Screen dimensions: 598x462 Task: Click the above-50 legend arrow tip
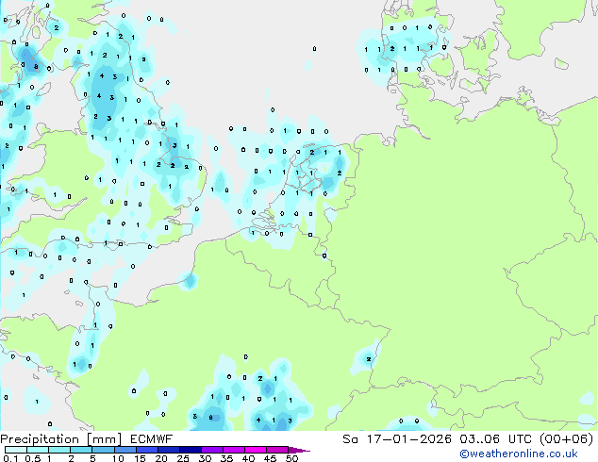point(299,450)
